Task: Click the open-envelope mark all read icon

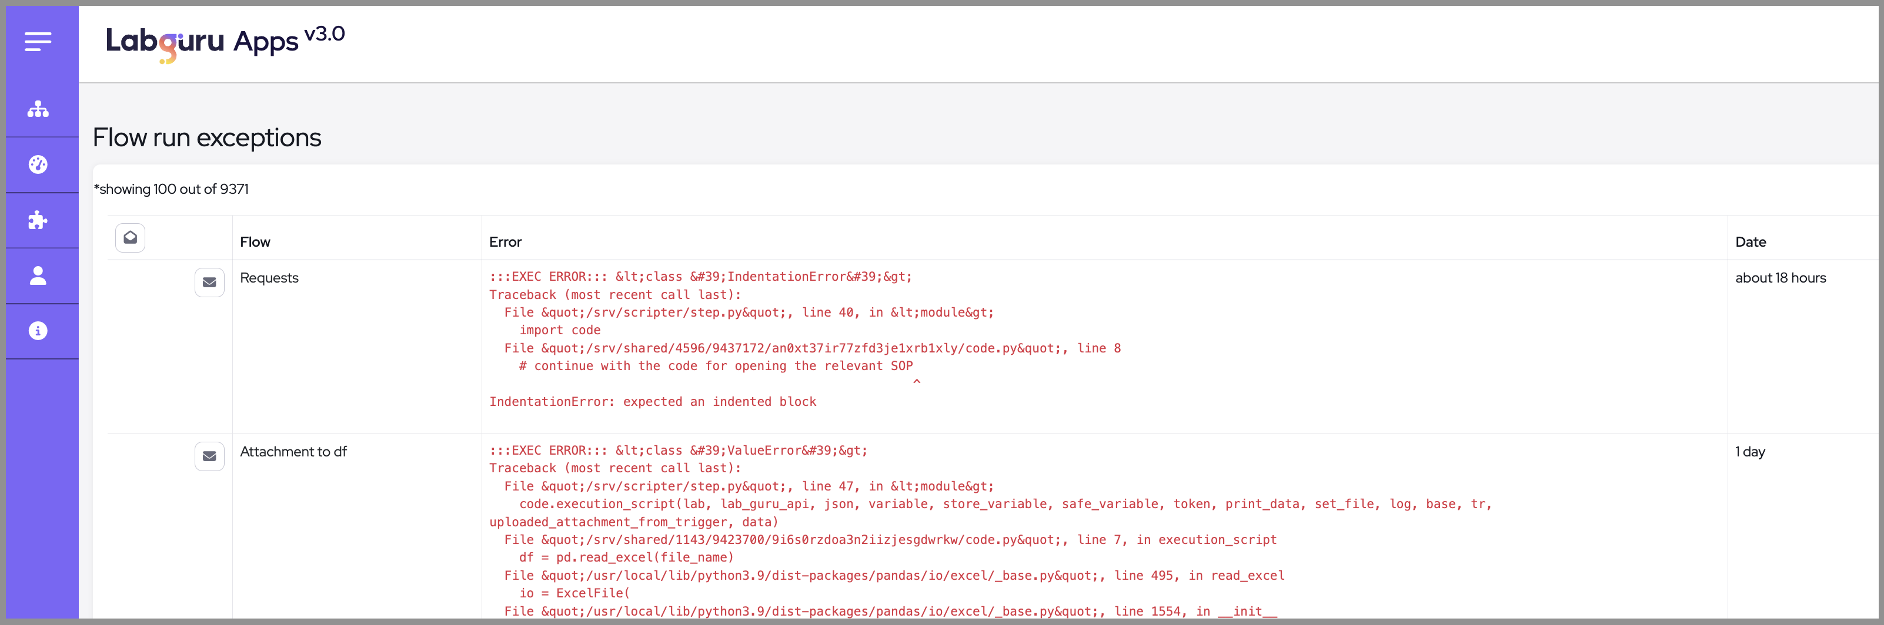Action: tap(130, 237)
